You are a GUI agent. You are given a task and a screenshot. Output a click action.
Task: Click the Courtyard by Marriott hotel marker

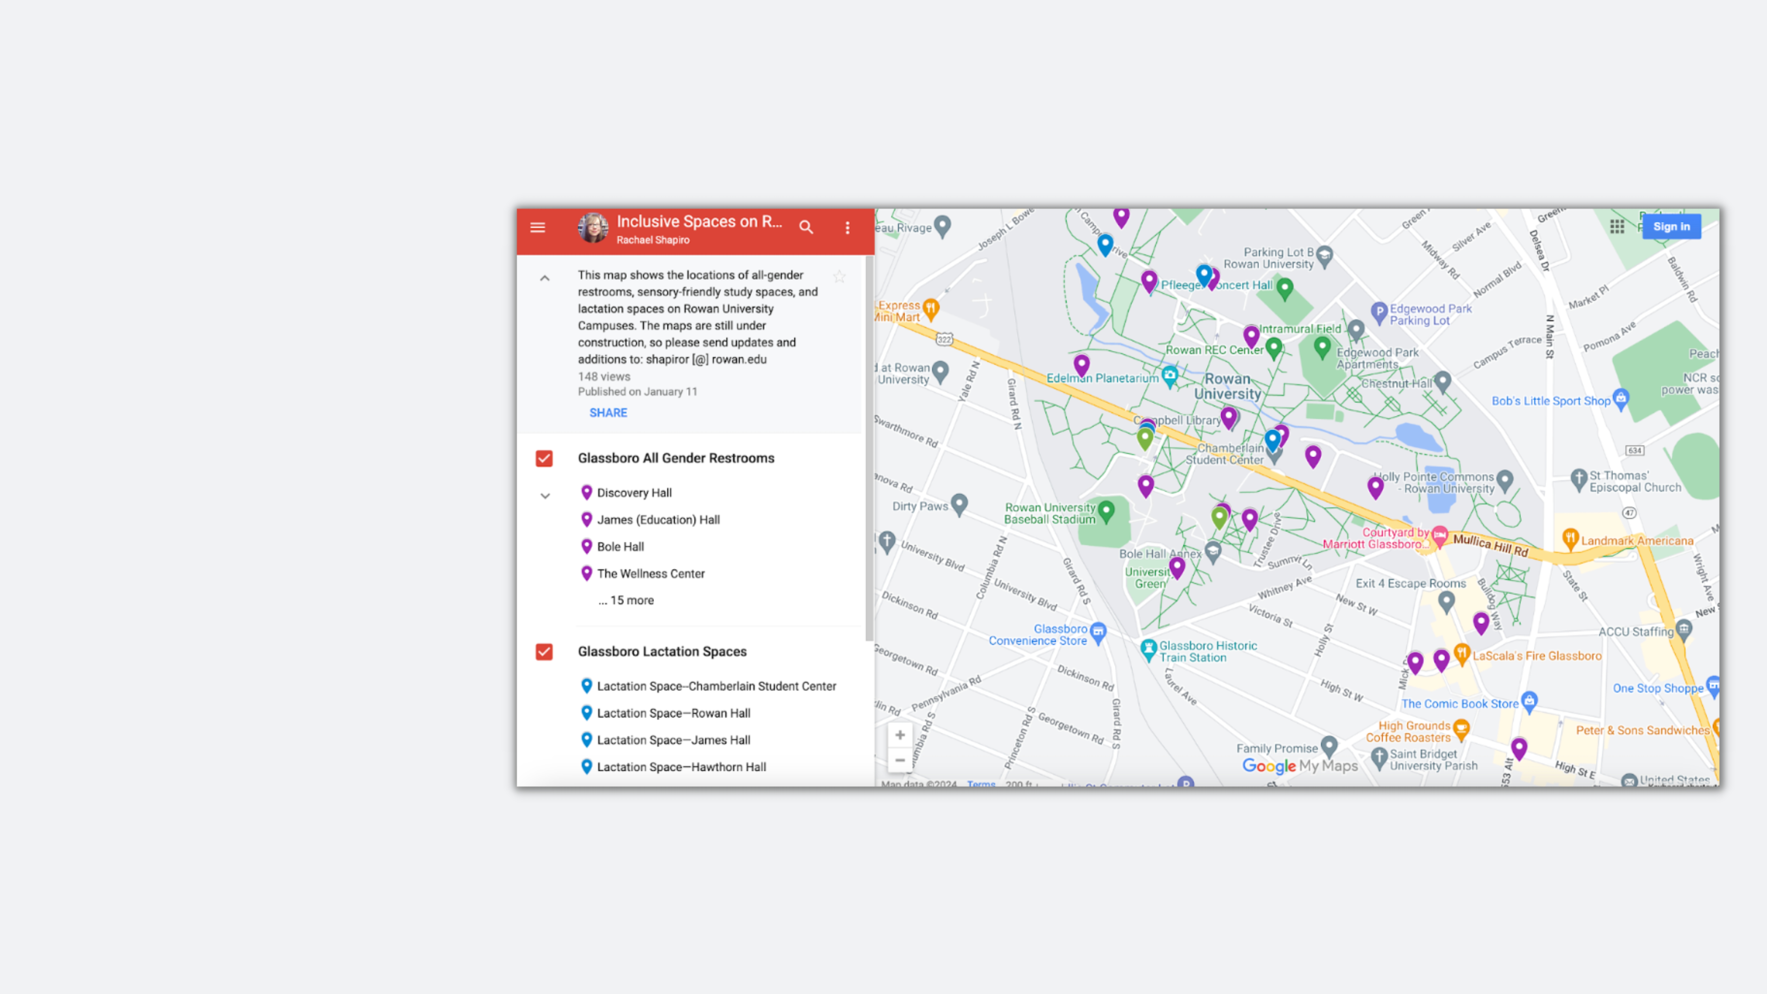point(1440,536)
